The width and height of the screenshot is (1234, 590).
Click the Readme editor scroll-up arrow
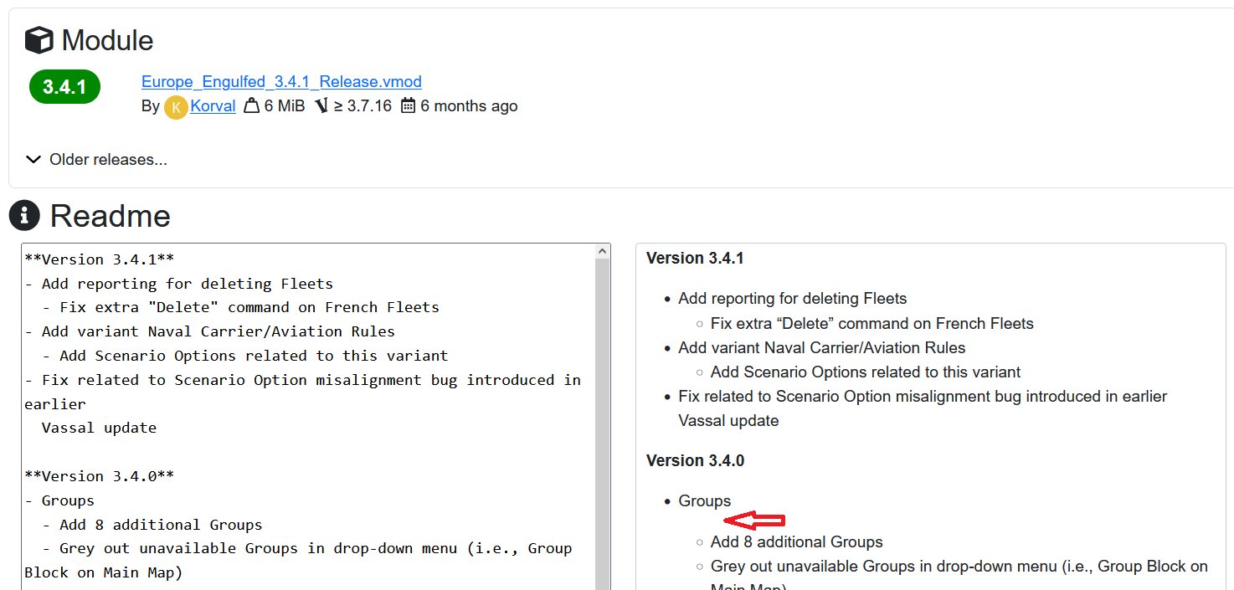[602, 251]
